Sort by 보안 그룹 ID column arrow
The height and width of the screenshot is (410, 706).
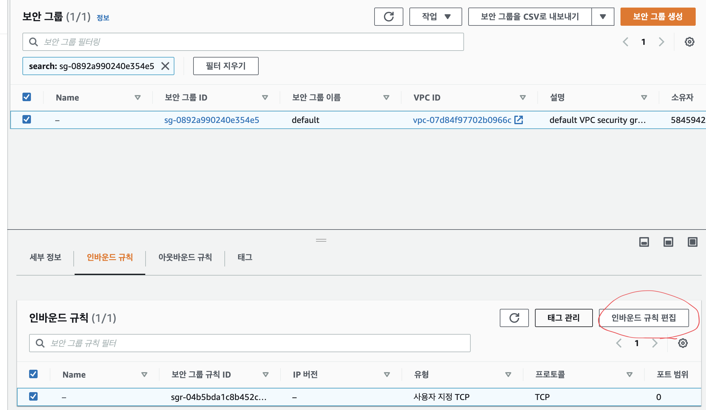tap(265, 98)
